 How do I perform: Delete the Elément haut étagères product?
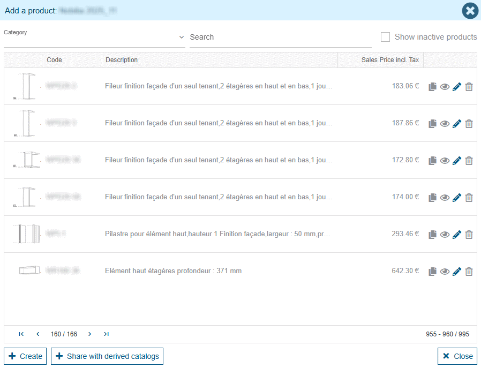(469, 272)
